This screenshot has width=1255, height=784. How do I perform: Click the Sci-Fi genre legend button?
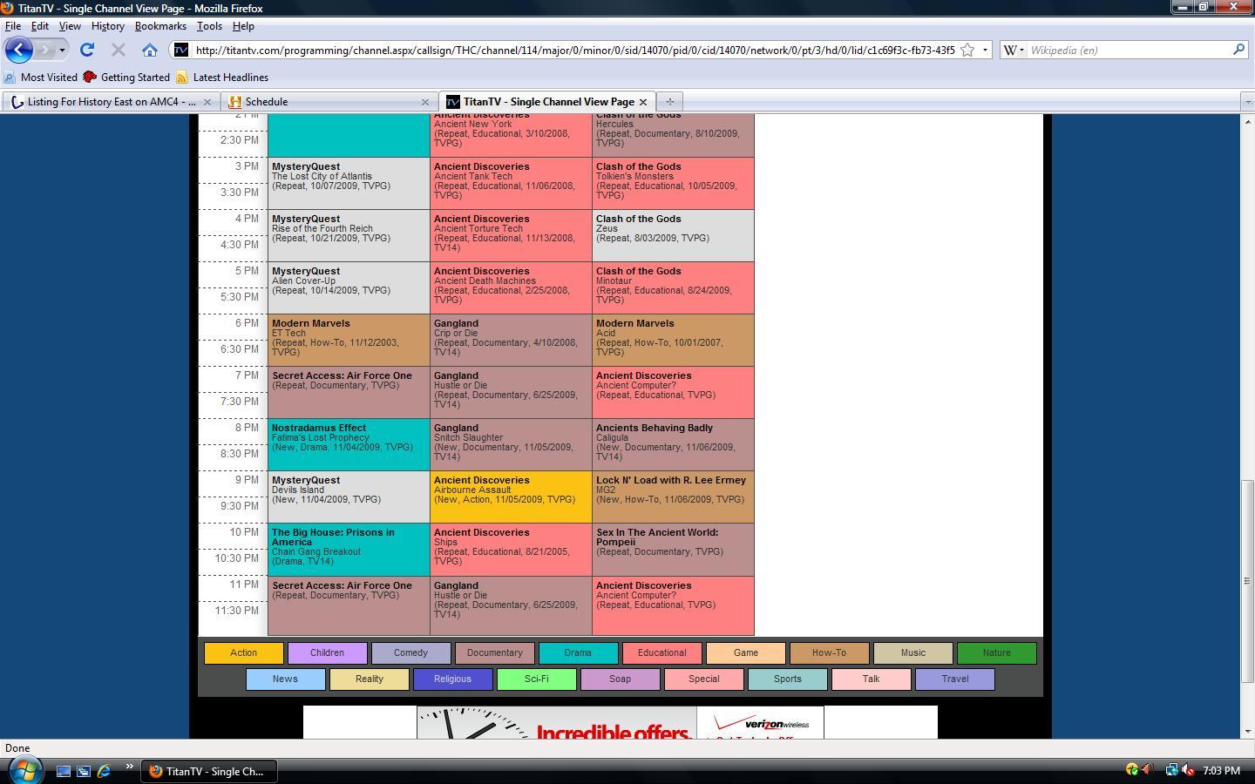click(537, 679)
